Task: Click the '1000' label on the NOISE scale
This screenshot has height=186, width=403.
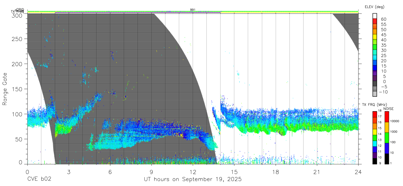Action: (394, 132)
